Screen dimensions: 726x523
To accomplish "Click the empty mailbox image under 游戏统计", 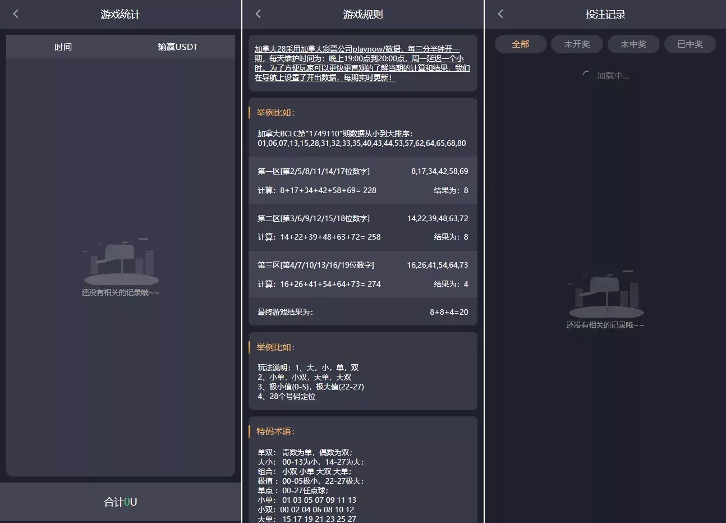I will pos(121,263).
